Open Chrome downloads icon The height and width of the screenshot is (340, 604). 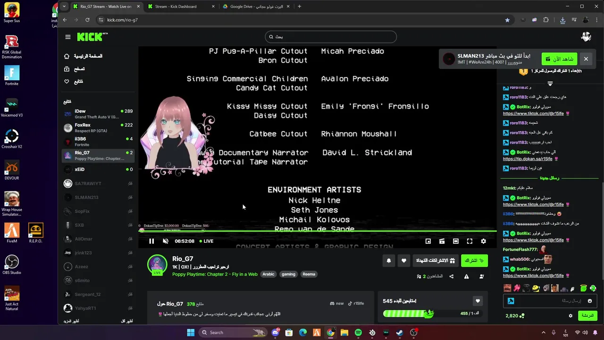(562, 20)
